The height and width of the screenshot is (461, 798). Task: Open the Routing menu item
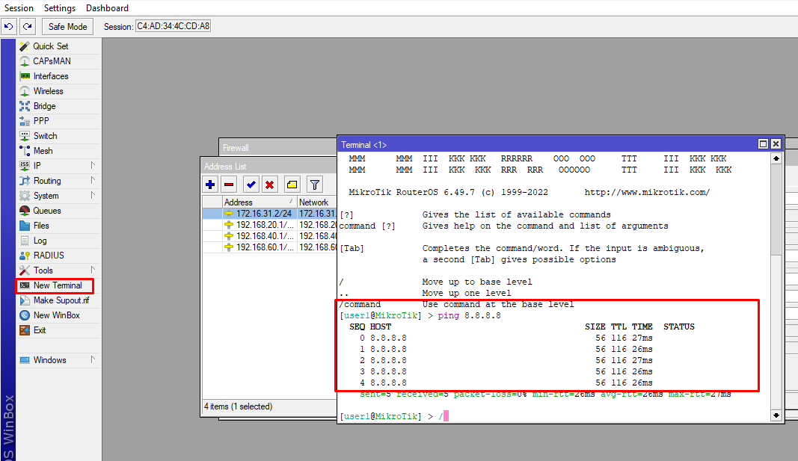(58, 181)
